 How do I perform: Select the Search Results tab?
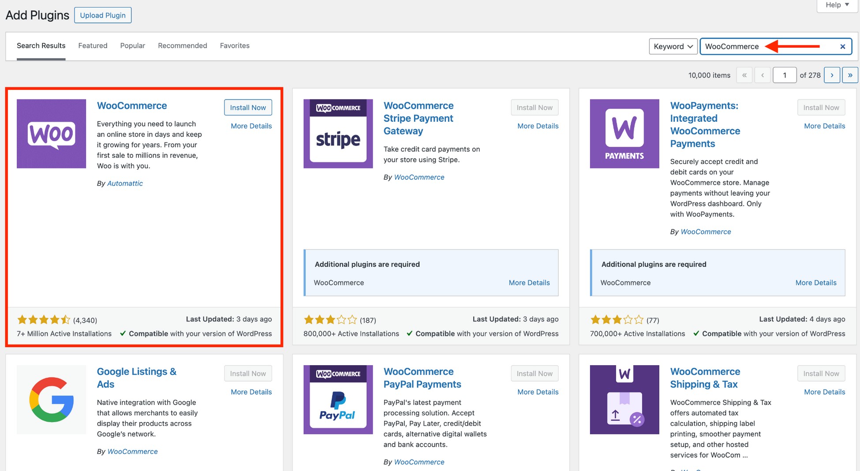tap(41, 45)
